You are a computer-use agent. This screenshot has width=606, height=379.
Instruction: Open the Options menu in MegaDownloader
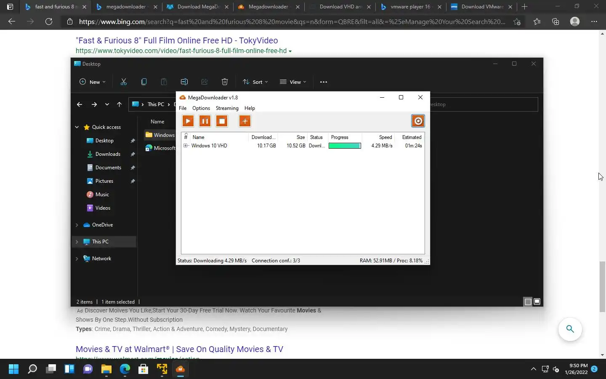pyautogui.click(x=201, y=108)
